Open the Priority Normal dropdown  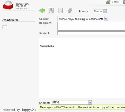pyautogui.click(x=100, y=11)
